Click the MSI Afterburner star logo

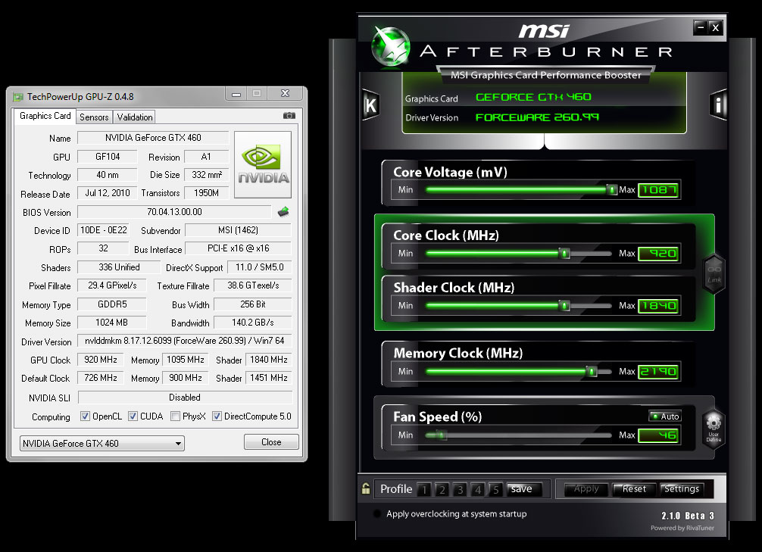pos(390,46)
